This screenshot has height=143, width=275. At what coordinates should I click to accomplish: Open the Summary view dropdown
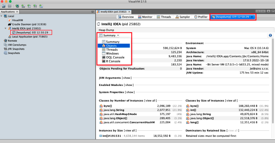point(109,35)
